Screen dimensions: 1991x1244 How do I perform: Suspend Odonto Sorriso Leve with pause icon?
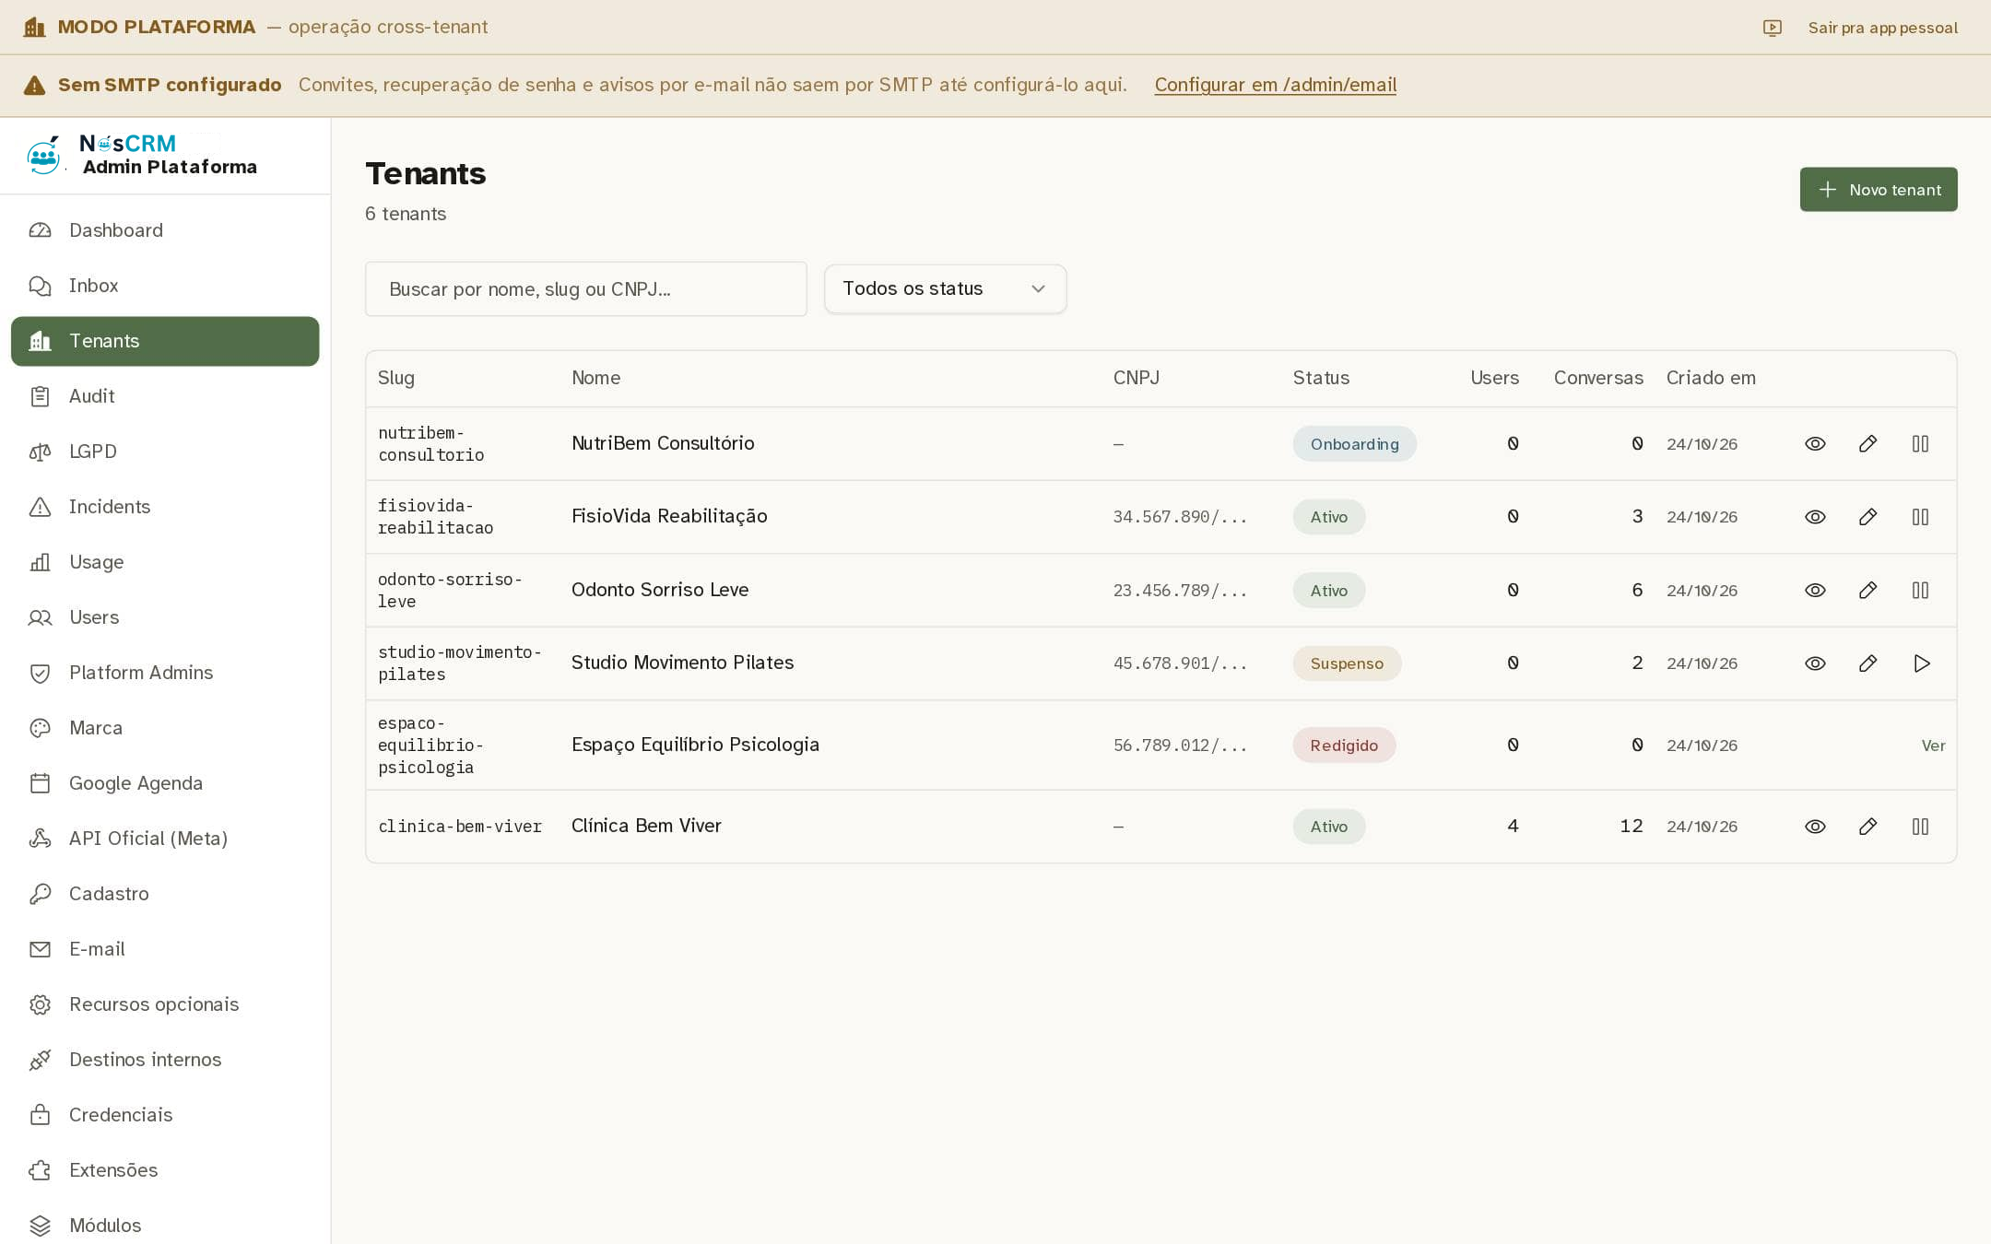tap(1920, 590)
